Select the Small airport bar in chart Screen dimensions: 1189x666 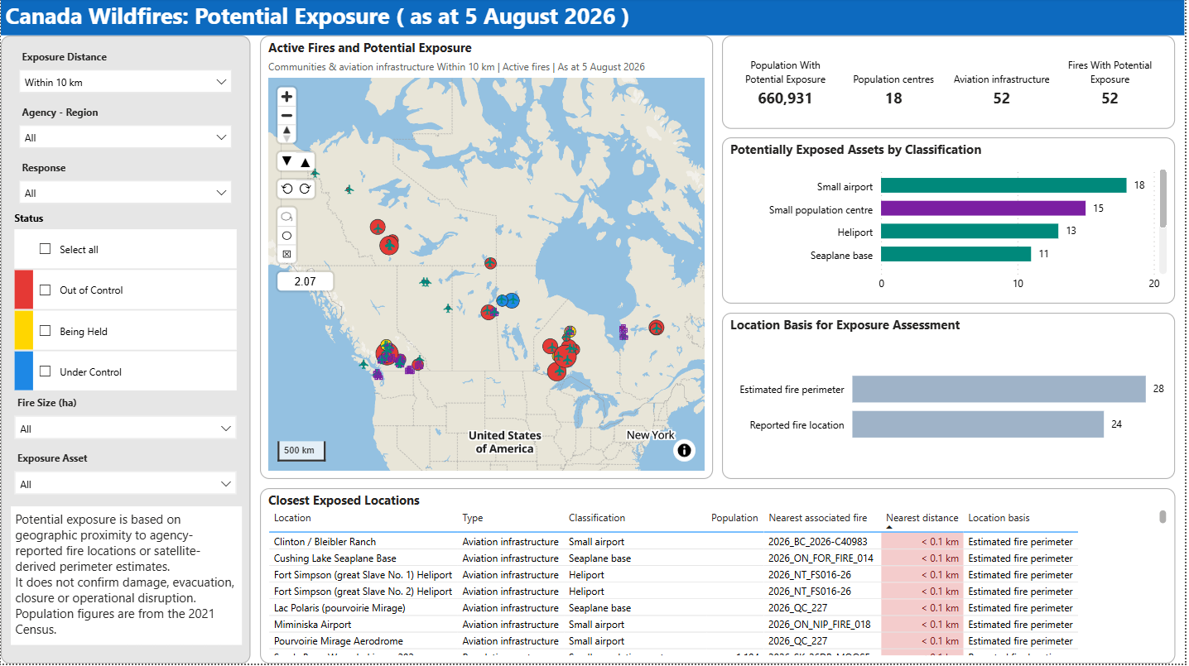(1004, 185)
